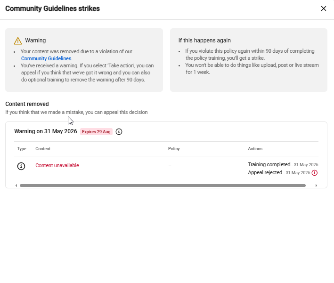Screen dimensions: 334x283
Task: Click the Content removed section heading
Action: [27, 104]
